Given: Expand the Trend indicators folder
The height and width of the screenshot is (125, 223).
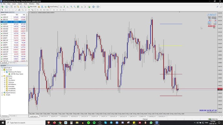Looking at the screenshot, I should [x=5, y=78].
